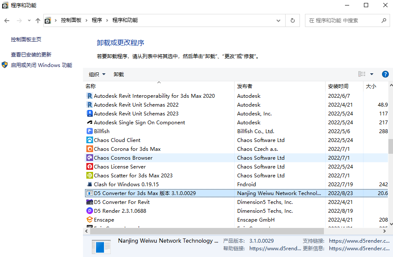Click the vertical scrollbar down arrow
This screenshot has width=393, height=257.
(390, 224)
